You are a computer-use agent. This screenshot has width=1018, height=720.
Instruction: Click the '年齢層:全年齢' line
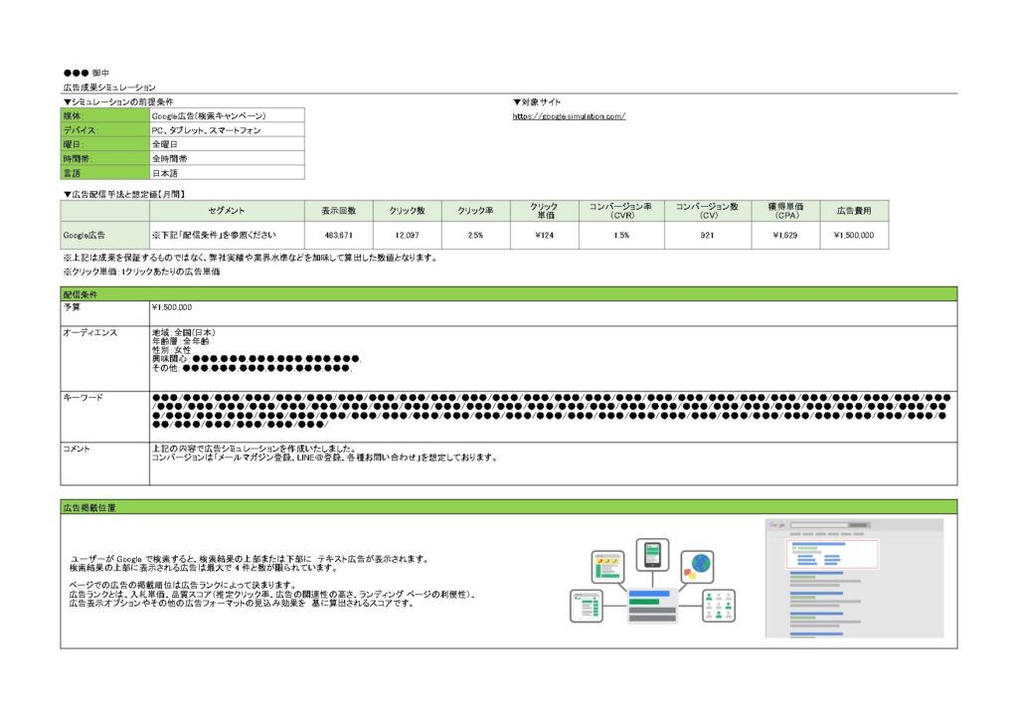tap(181, 341)
